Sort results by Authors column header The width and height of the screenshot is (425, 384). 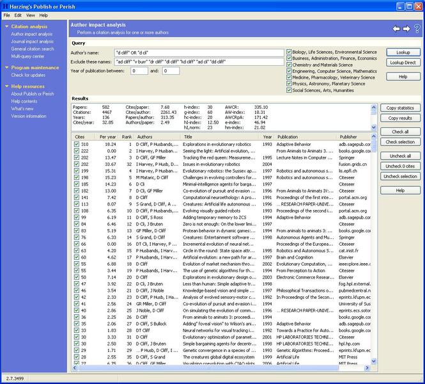pyautogui.click(x=157, y=137)
